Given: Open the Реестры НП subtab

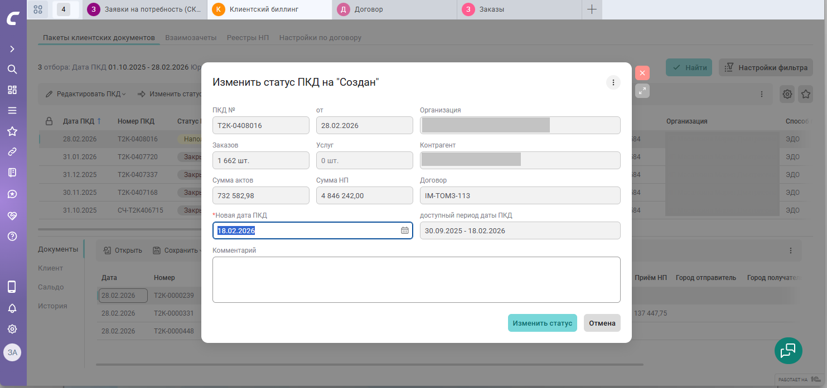Looking at the screenshot, I should pyautogui.click(x=248, y=38).
